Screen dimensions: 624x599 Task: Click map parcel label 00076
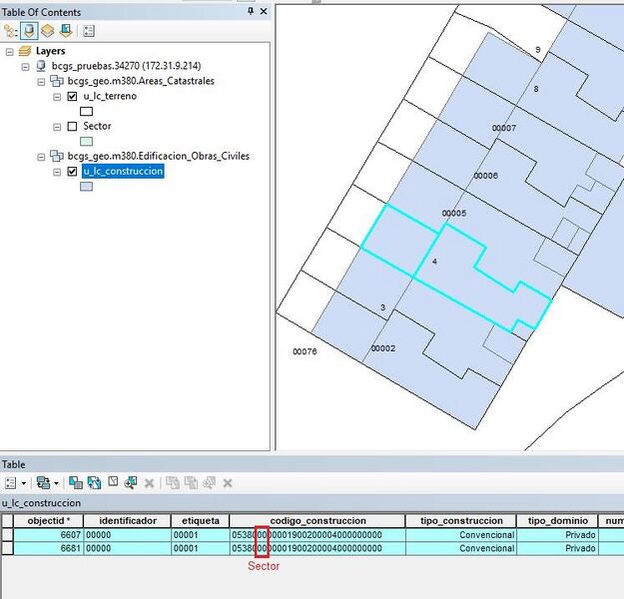tap(305, 351)
